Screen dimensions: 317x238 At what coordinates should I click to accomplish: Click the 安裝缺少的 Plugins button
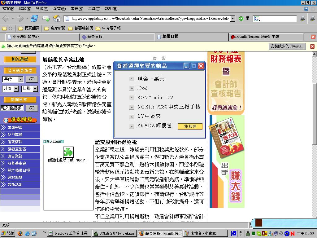coord(287,46)
